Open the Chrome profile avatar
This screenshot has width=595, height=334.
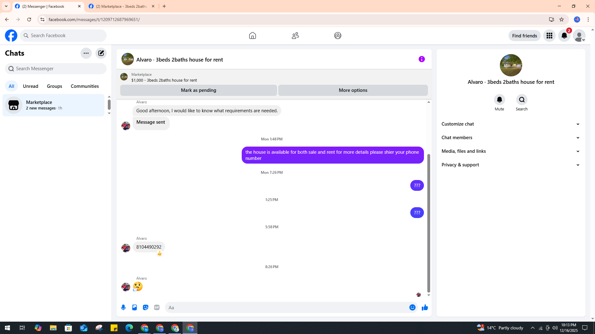coord(577,19)
